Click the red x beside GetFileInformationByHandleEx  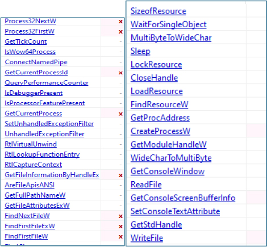coord(120,175)
